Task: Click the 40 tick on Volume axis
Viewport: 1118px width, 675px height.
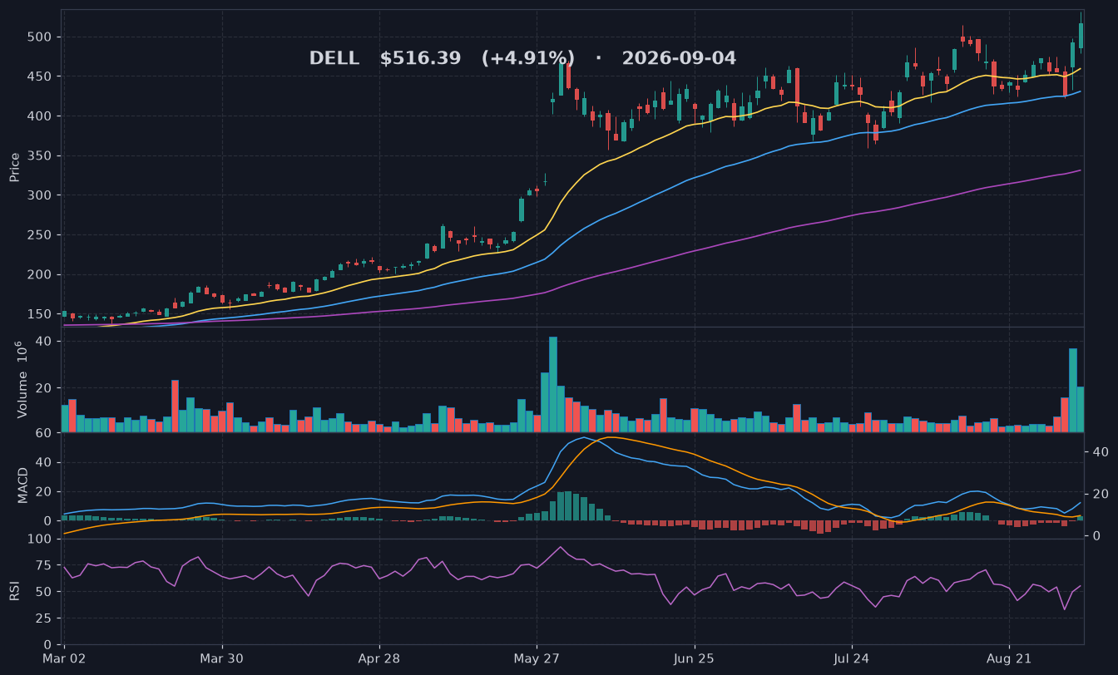Action: [45, 342]
